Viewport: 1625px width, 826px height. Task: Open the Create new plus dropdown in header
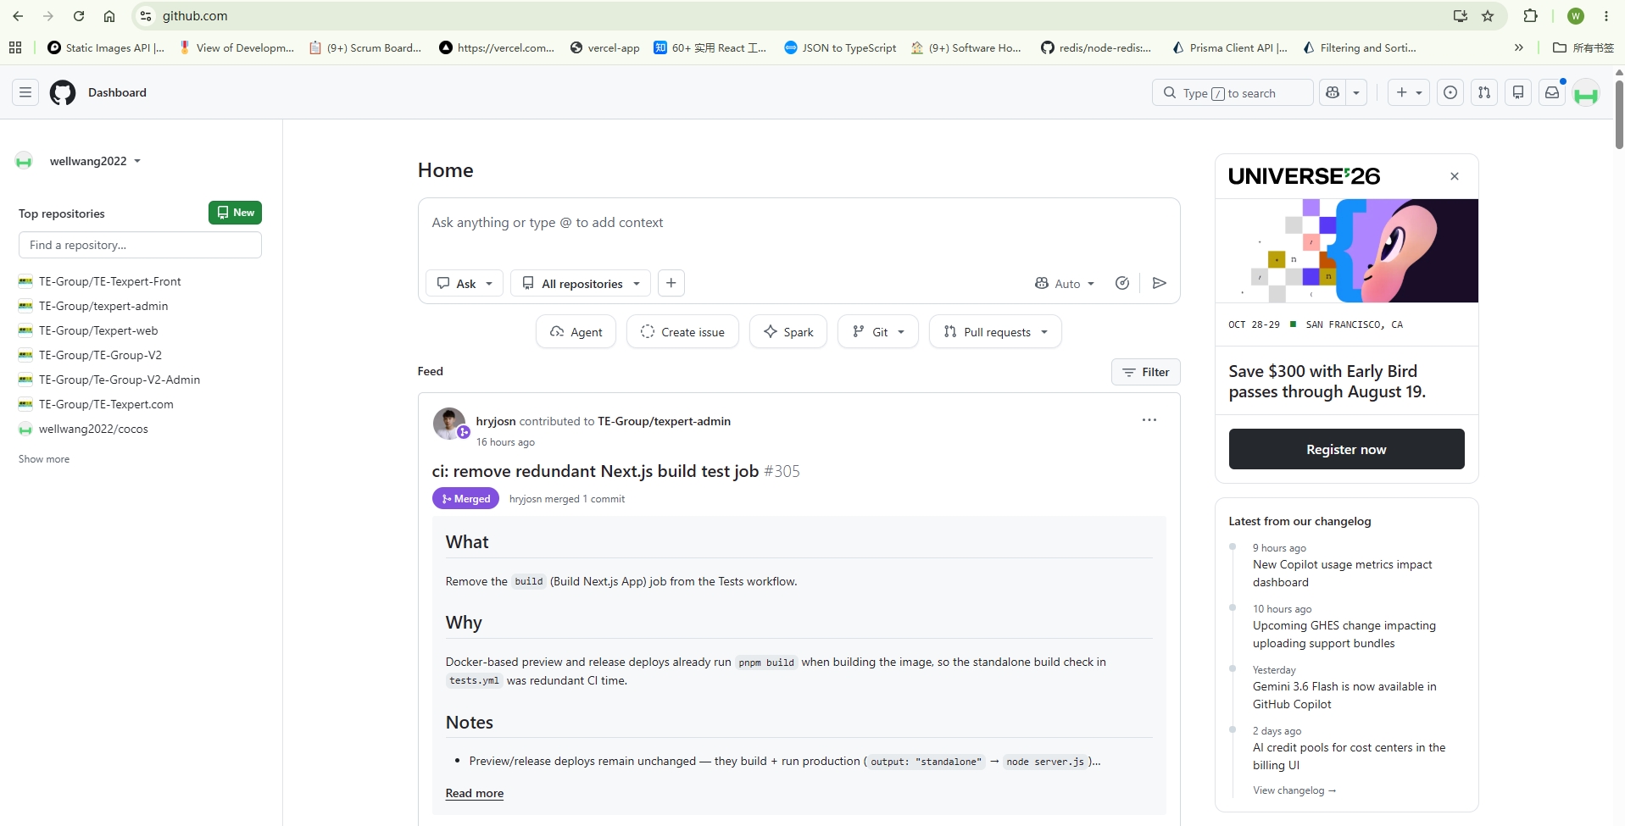(x=1409, y=92)
